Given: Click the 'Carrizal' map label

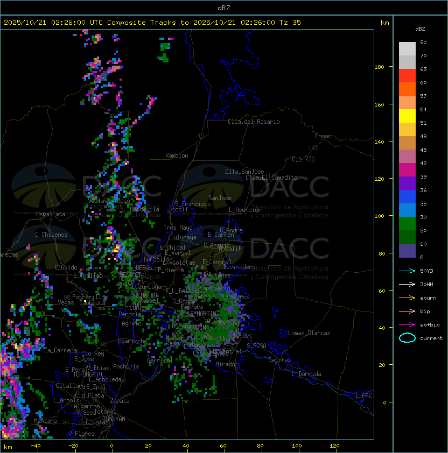Looking at the screenshot, I should click(x=160, y=360).
